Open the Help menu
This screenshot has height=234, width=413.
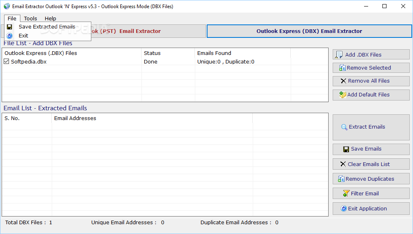coord(50,18)
